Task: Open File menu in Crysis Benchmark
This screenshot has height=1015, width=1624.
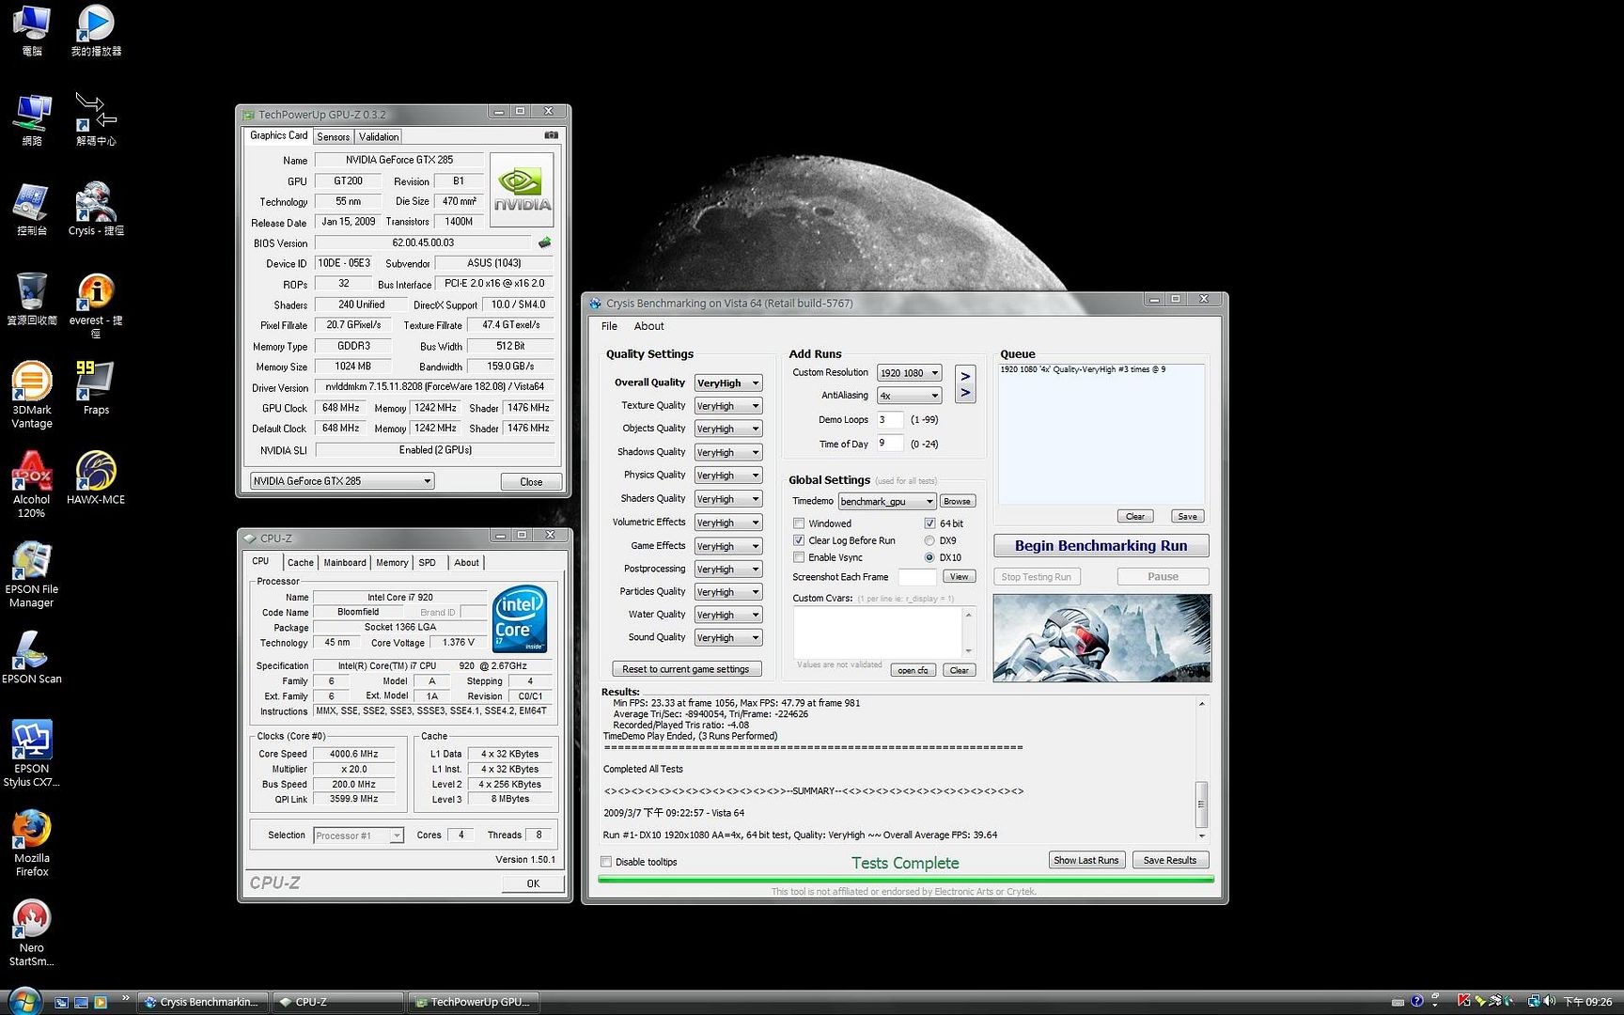Action: 609,326
